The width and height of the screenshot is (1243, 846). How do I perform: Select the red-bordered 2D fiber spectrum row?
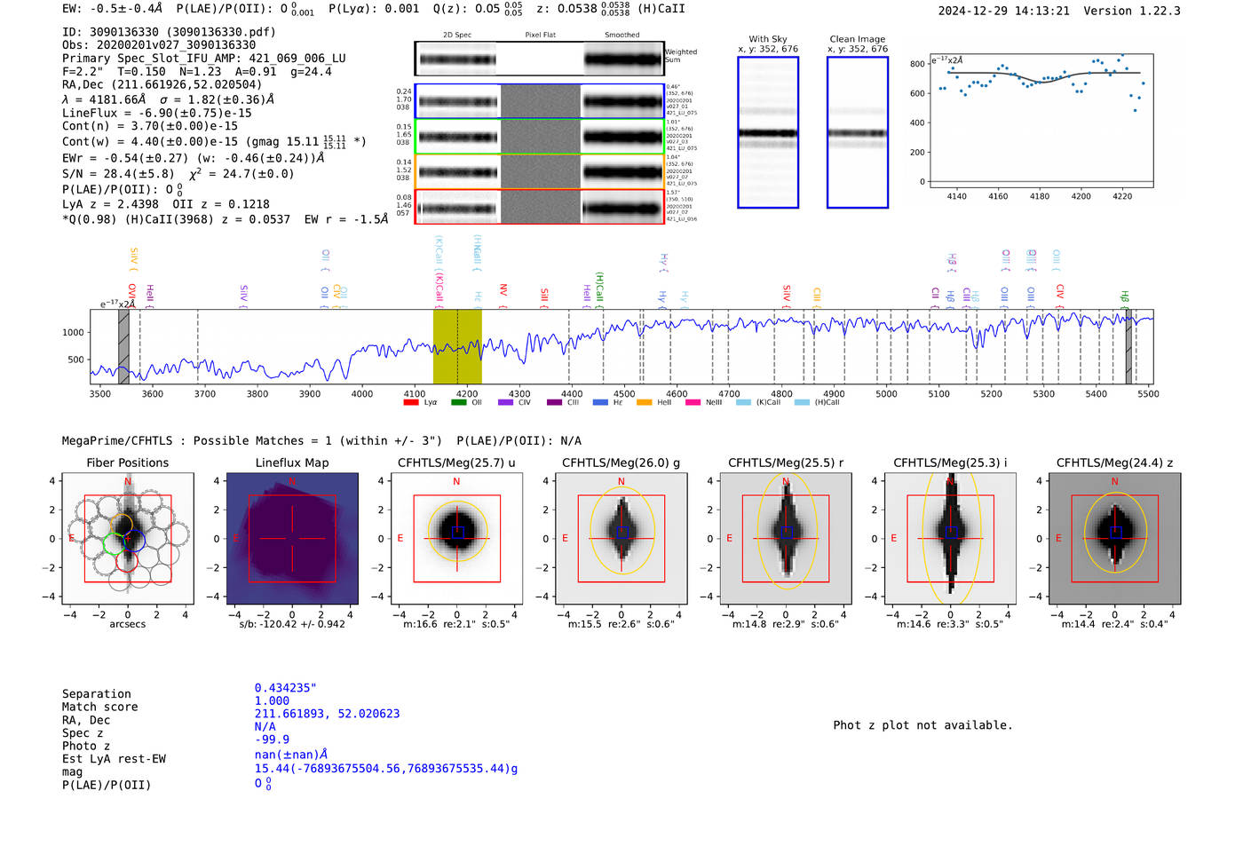pos(539,206)
